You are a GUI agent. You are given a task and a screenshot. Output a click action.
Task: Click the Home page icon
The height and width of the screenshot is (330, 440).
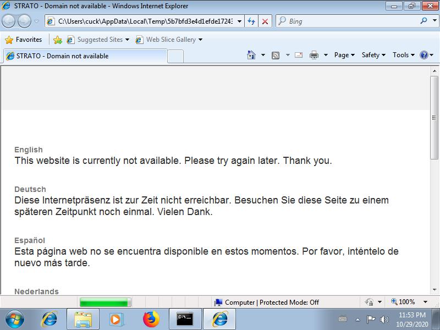pos(251,55)
